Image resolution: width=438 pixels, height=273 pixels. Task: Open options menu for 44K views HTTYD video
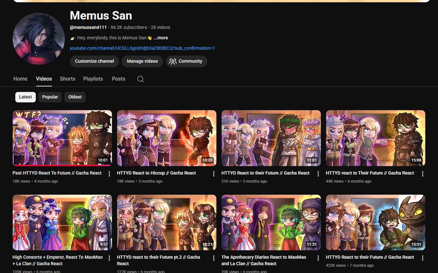tap(423, 174)
